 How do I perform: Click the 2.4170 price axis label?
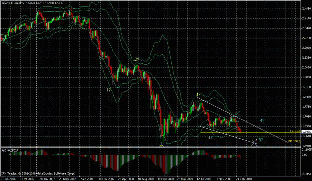pyautogui.click(x=306, y=19)
